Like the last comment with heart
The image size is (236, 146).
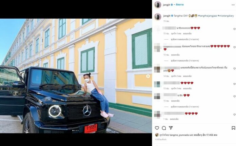pyautogui.click(x=234, y=114)
